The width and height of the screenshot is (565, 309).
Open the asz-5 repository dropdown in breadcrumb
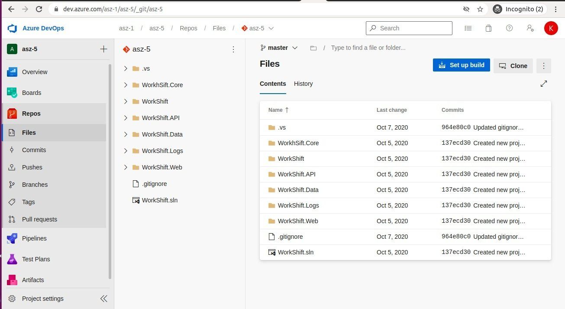258,28
